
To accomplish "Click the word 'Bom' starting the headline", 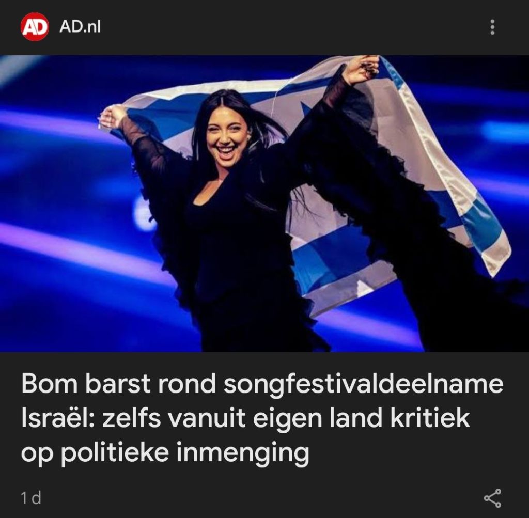I will (49, 384).
